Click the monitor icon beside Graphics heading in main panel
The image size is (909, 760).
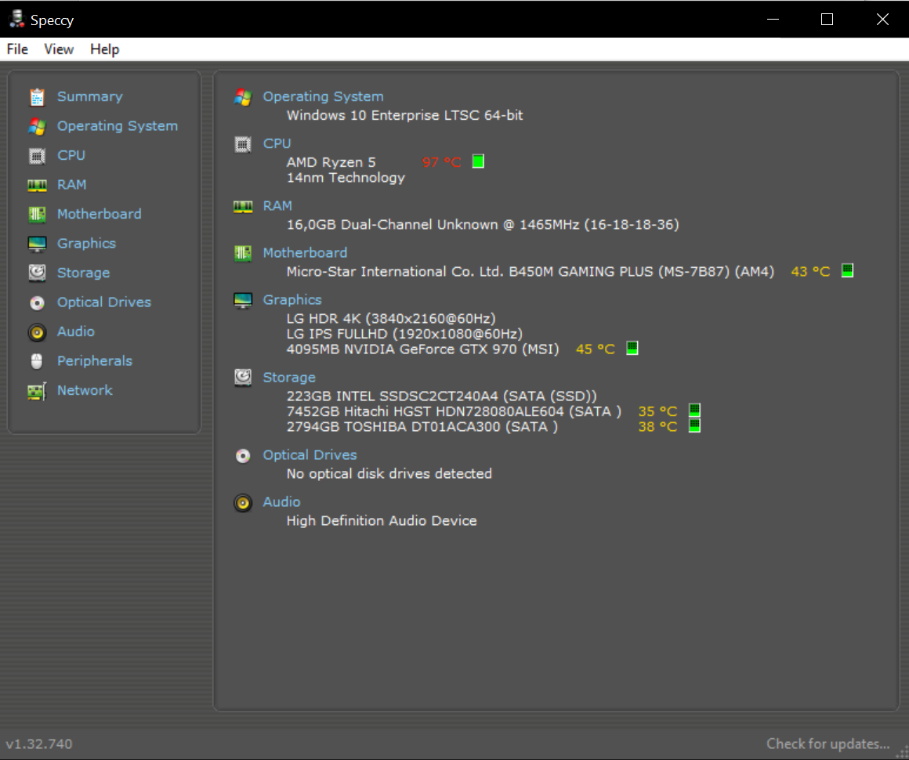243,300
